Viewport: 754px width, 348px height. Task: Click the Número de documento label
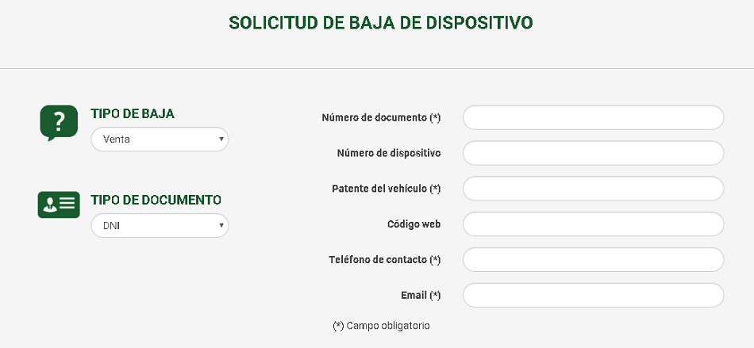(381, 117)
